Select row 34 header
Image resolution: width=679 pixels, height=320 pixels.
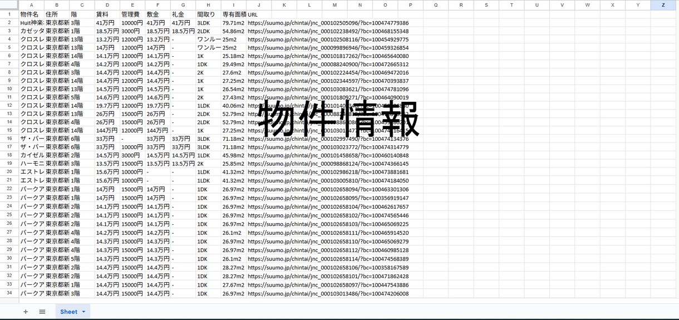point(9,293)
